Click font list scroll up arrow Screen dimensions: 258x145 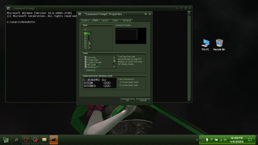(114, 58)
